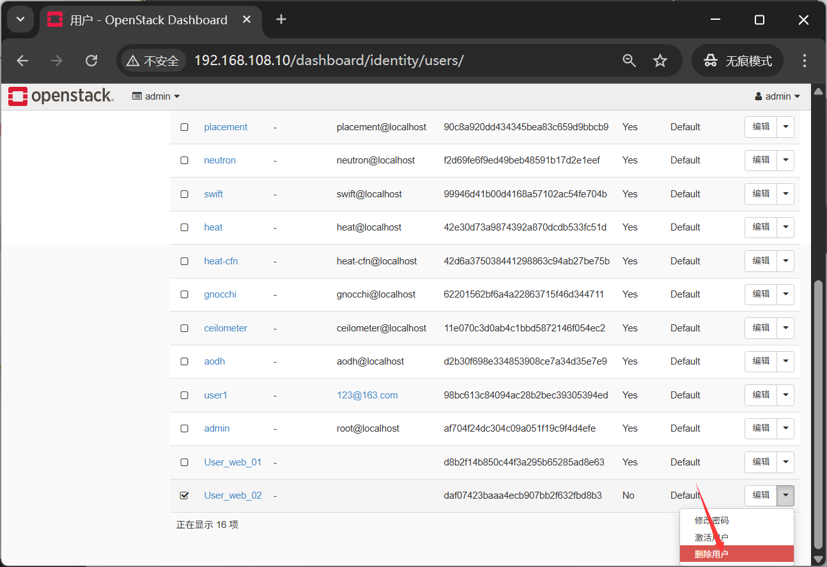Click 编辑 button for neutron user
The height and width of the screenshot is (567, 827).
click(x=761, y=160)
